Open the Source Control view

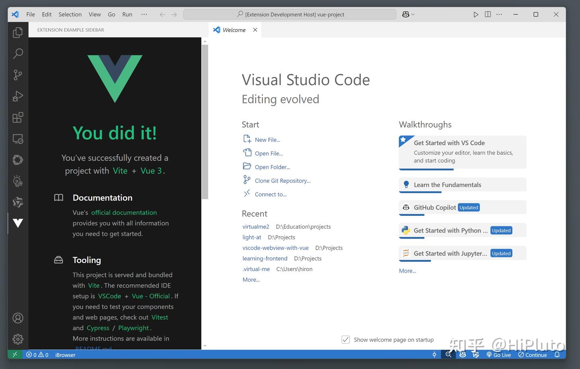tap(18, 75)
